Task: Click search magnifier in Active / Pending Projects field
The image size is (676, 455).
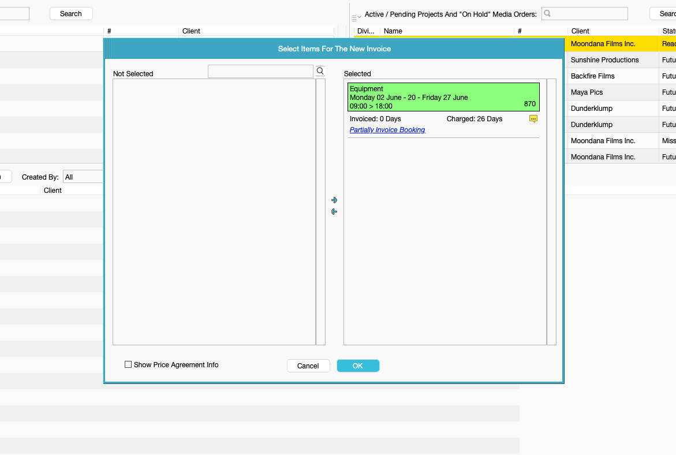Action: coord(547,14)
